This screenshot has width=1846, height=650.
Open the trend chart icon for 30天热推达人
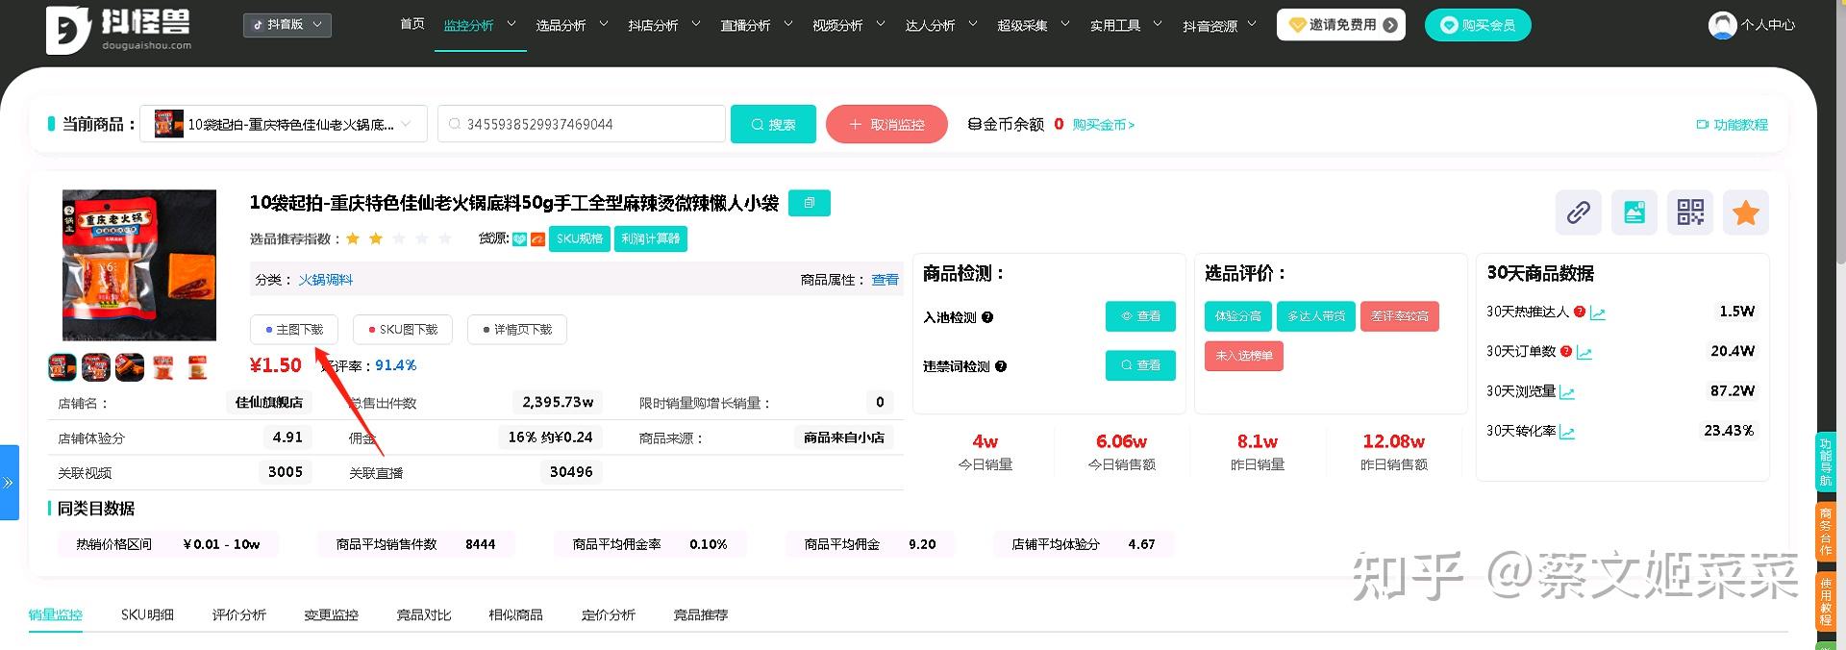(x=1598, y=312)
